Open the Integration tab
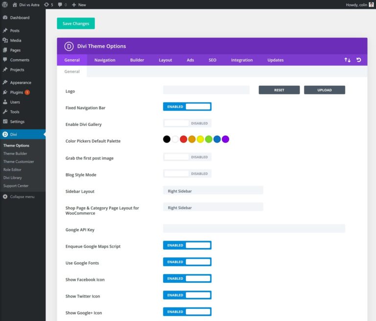Viewport: 376px width, 321px height. click(242, 60)
